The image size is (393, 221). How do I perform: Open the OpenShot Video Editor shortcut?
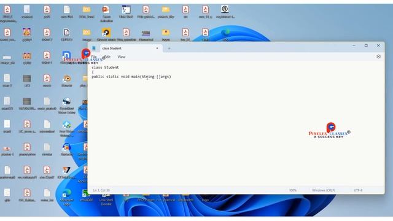pos(67,106)
